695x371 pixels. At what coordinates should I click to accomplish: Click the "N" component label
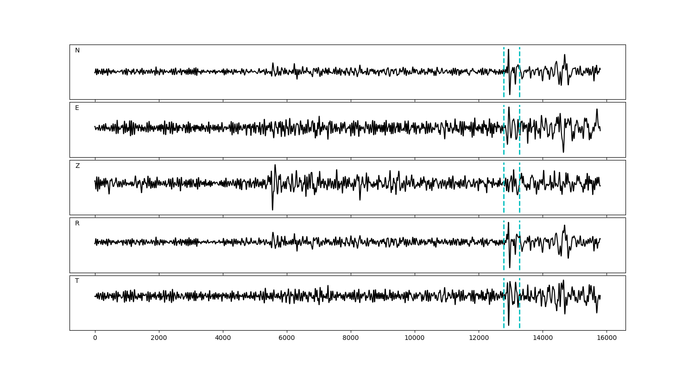pos(77,51)
